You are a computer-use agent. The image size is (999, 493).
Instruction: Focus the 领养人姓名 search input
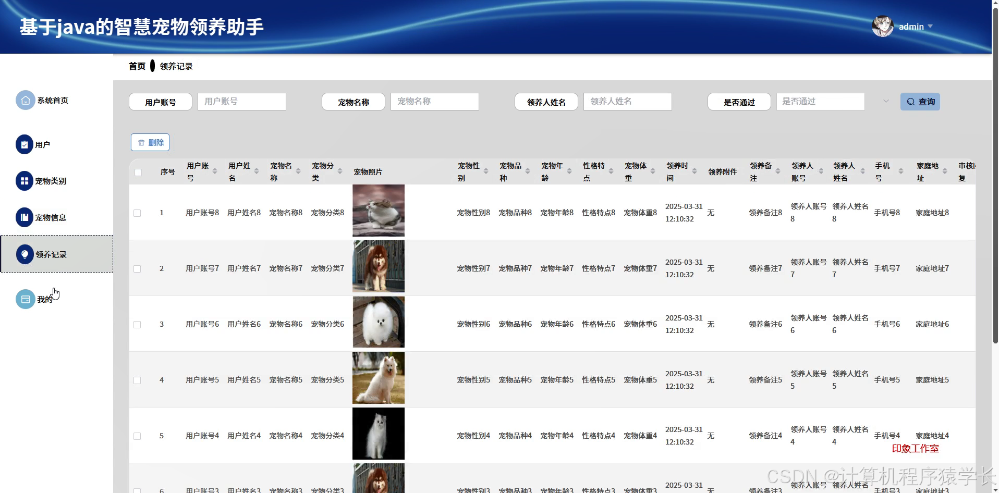coord(628,102)
